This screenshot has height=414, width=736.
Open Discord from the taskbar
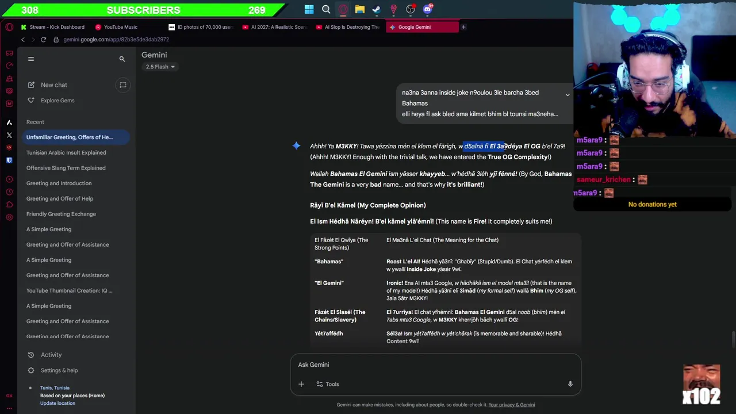[x=428, y=9]
